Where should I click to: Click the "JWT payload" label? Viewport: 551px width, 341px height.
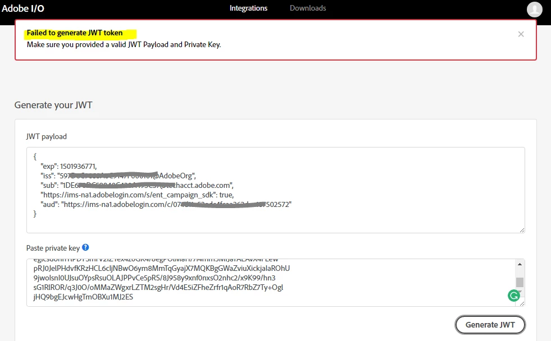coord(47,136)
